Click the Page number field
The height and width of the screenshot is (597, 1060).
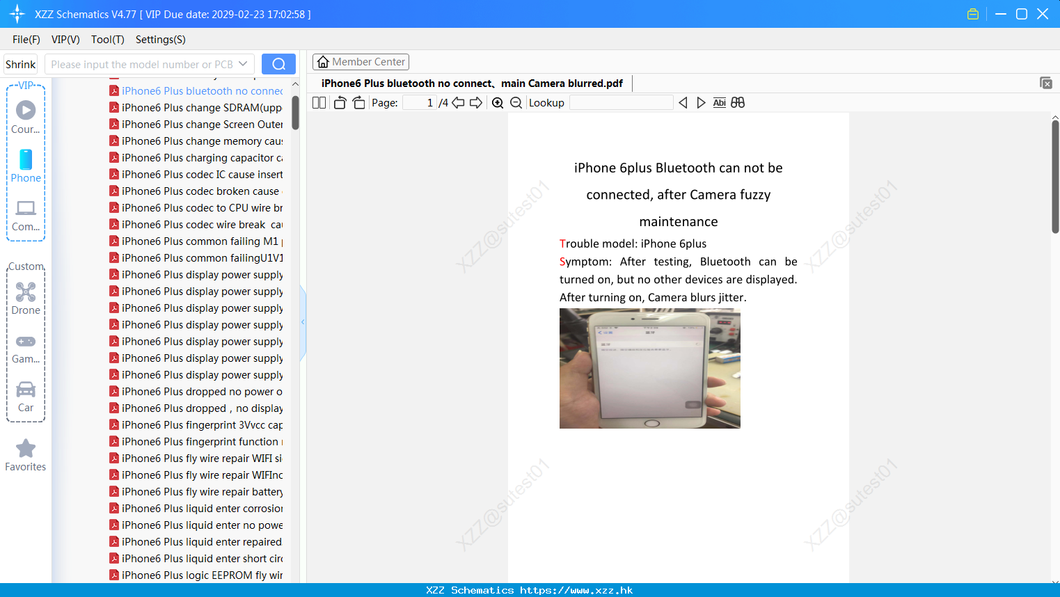[419, 102]
